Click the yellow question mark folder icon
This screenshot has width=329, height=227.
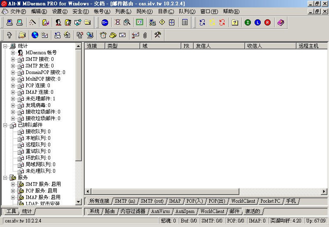click(235, 22)
